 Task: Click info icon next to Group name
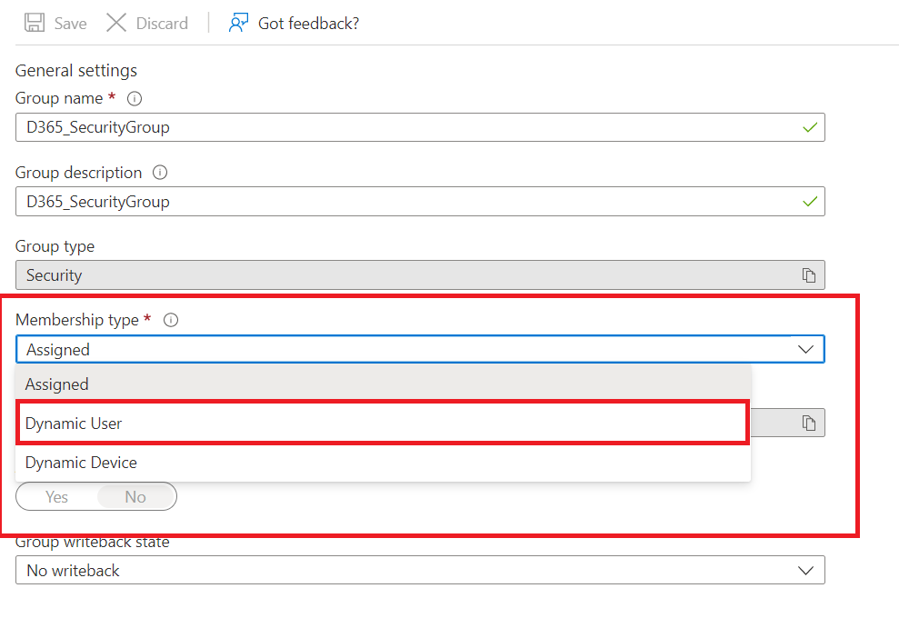click(135, 98)
